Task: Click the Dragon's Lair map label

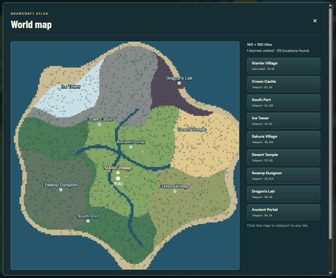Action: click(179, 78)
